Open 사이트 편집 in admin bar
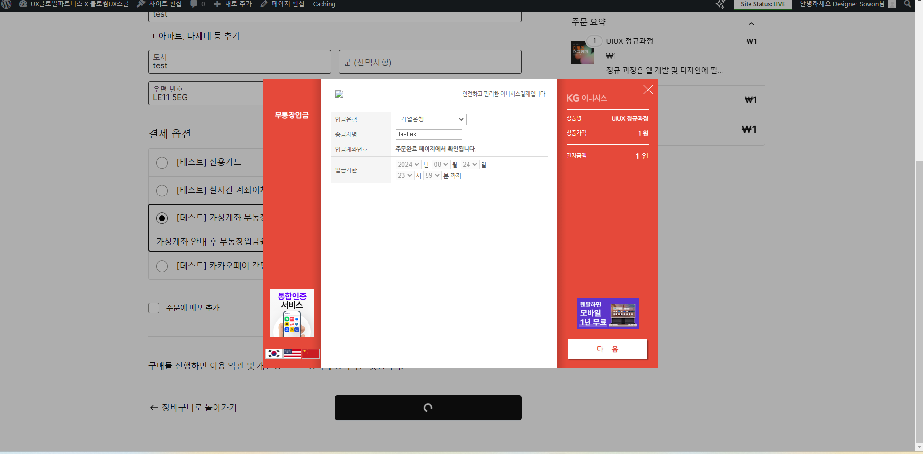This screenshot has height=454, width=923. point(160,4)
